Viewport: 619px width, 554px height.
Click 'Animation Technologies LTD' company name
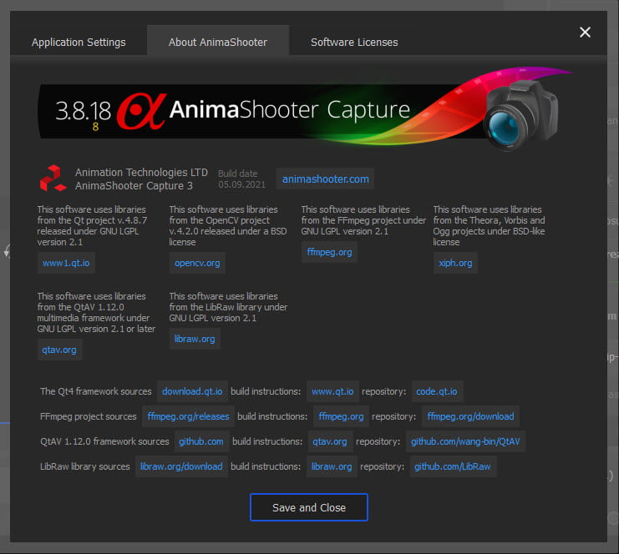click(141, 173)
